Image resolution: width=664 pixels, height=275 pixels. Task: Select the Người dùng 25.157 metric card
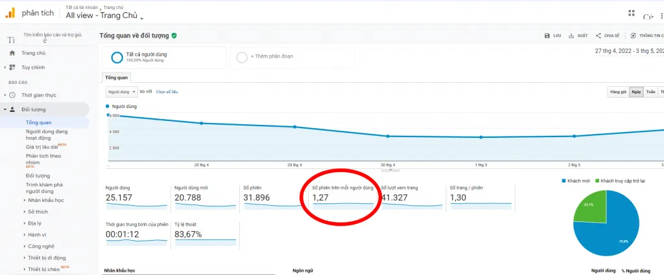[x=136, y=197]
